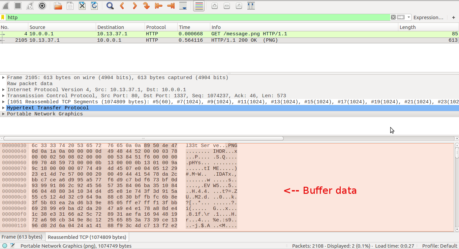This screenshot has width=459, height=249.
Task: Sort by the Source column header
Action: (x=62, y=27)
